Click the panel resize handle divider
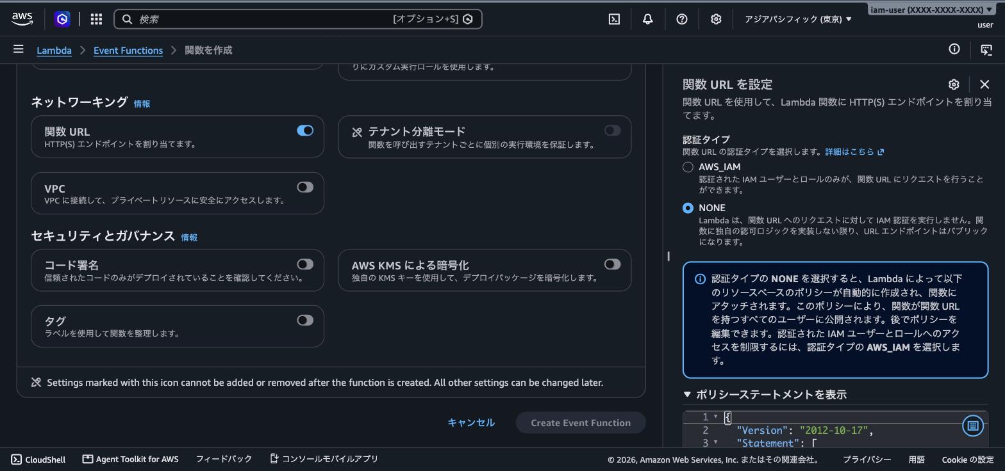Image resolution: width=1005 pixels, height=471 pixels. pos(669,256)
